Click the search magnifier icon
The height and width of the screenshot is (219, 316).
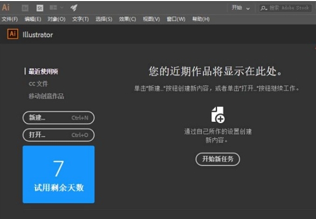pos(263,8)
